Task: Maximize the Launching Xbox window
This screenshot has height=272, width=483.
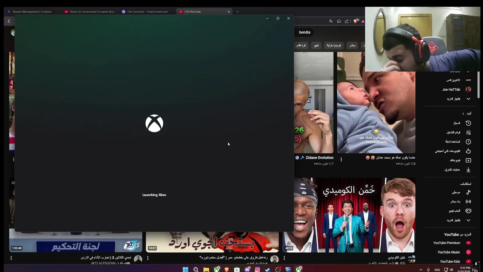Action: [278, 18]
